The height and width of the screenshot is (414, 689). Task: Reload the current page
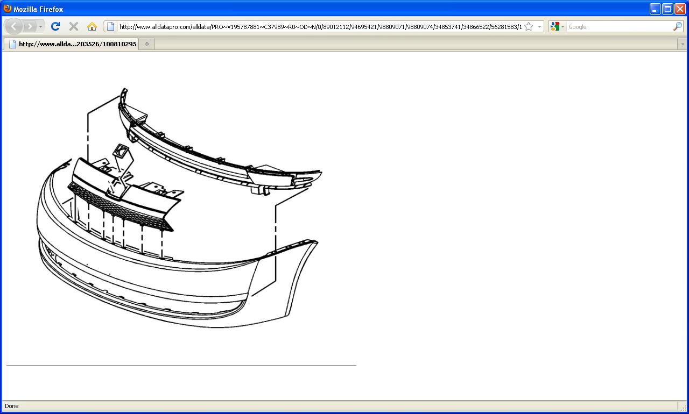(55, 26)
